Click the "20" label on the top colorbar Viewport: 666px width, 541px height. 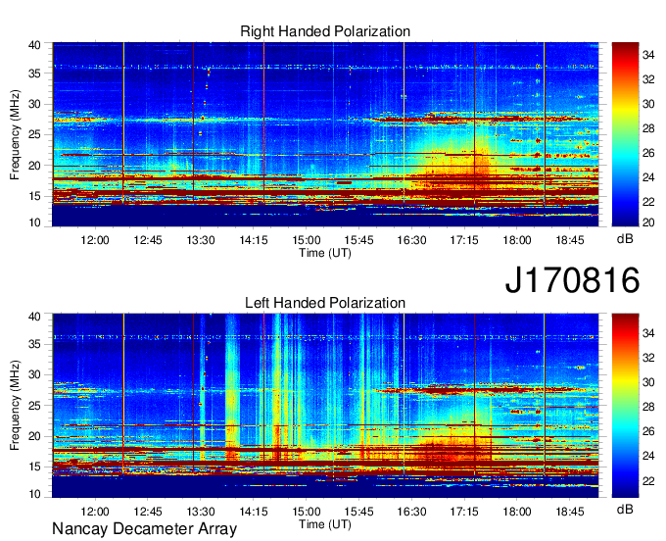pyautogui.click(x=648, y=222)
